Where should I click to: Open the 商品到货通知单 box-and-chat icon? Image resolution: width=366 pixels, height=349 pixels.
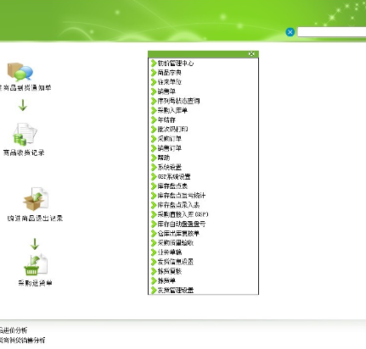point(20,71)
